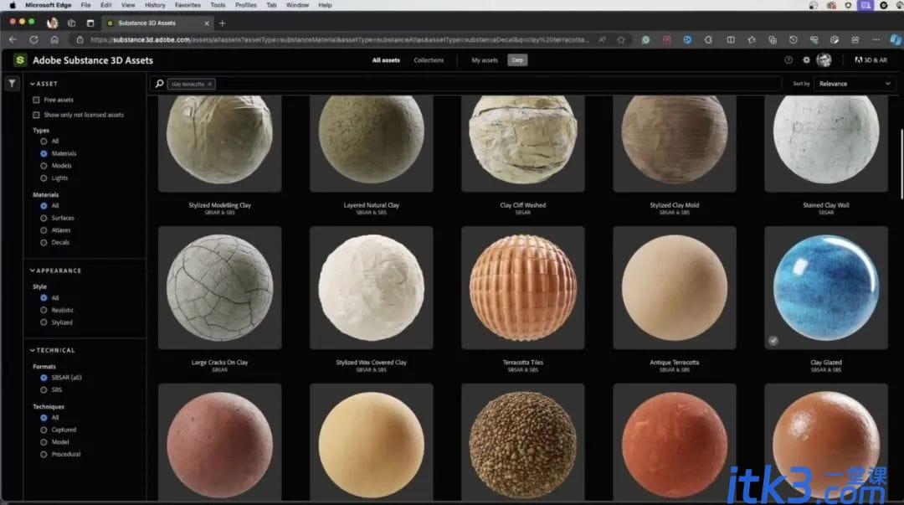The image size is (904, 505).
Task: Click the split screen icon in toolbar
Action: tap(731, 40)
